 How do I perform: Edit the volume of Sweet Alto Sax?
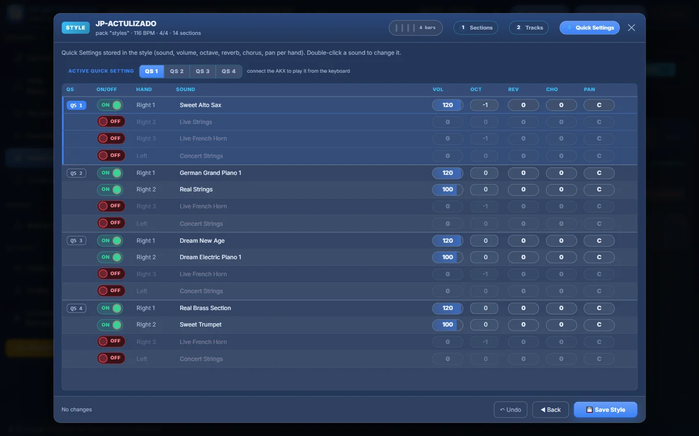[448, 105]
